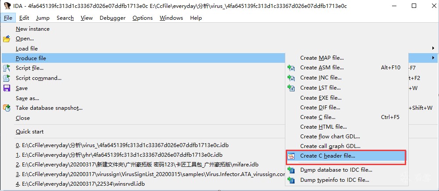Click the Script command icon

[7, 78]
